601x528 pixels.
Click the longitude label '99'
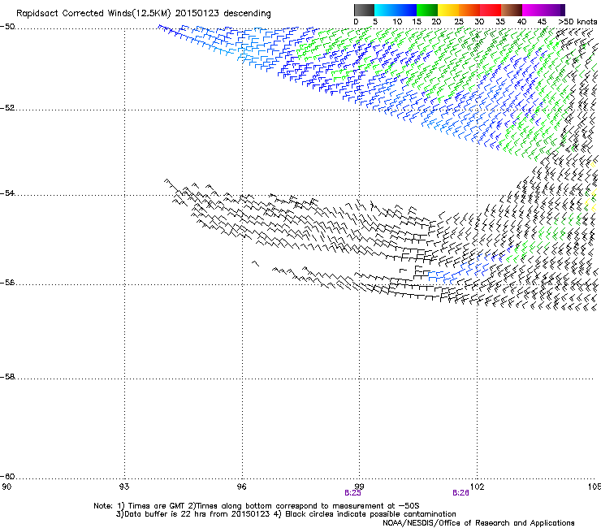(x=360, y=487)
